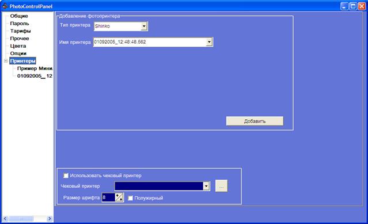Collapse the Принтеры tree branch
The width and height of the screenshot is (368, 224).
6,61
